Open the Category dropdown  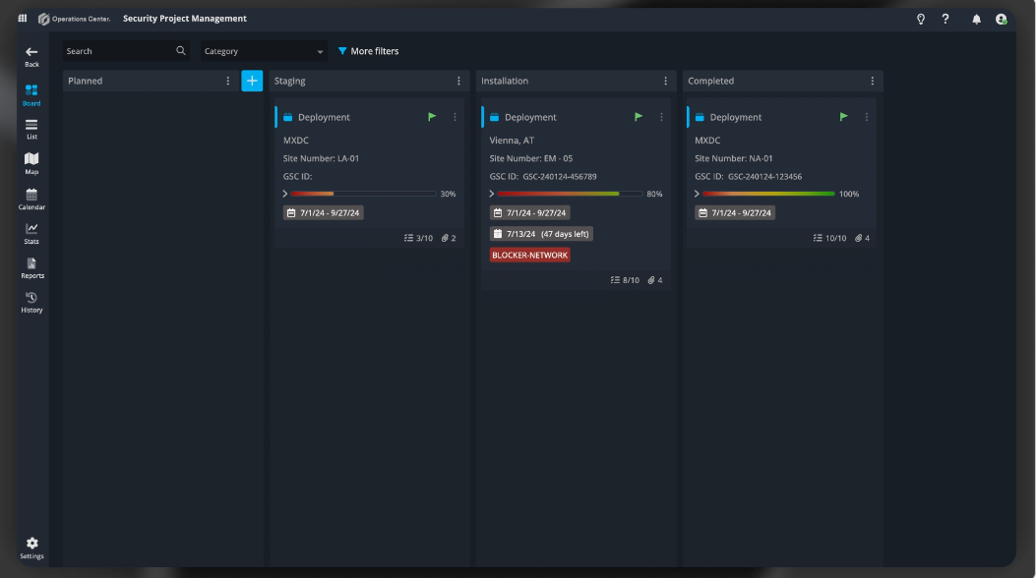click(x=264, y=51)
